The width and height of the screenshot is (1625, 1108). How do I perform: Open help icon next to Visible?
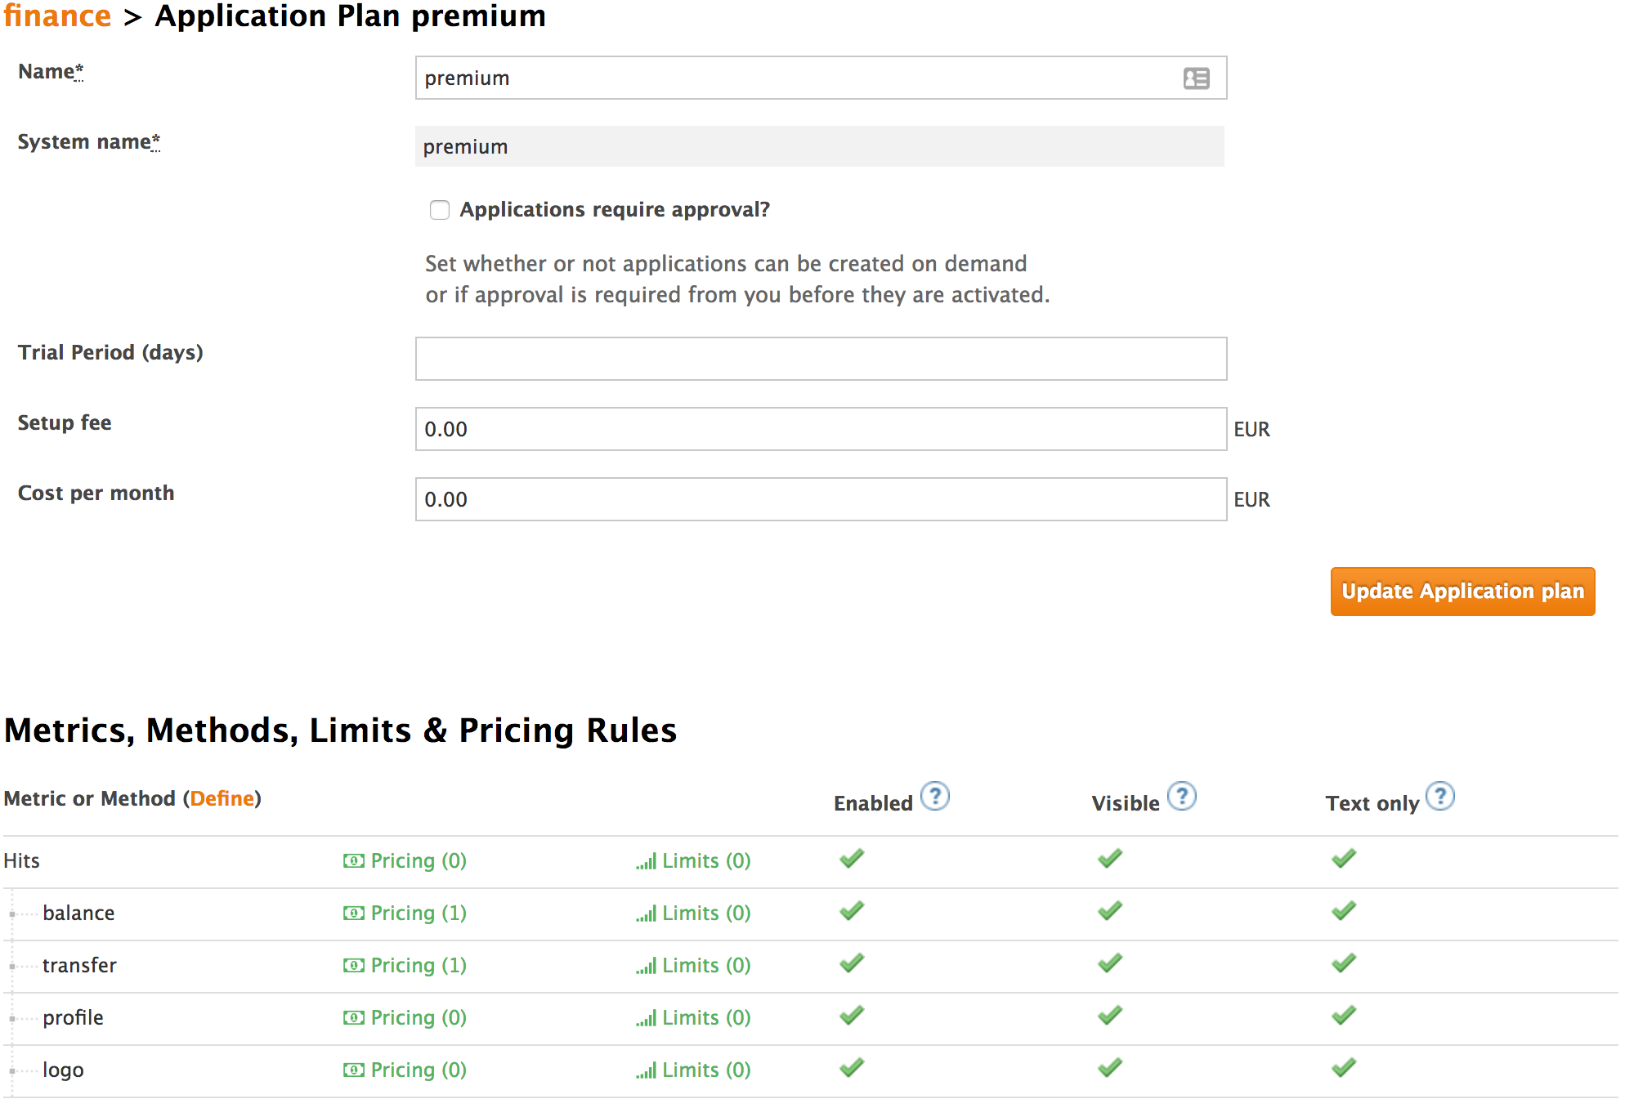click(x=1181, y=796)
